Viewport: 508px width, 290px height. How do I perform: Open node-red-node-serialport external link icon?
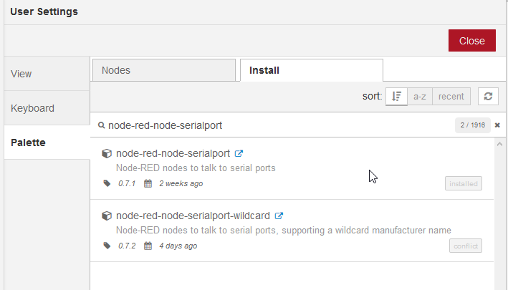point(239,153)
